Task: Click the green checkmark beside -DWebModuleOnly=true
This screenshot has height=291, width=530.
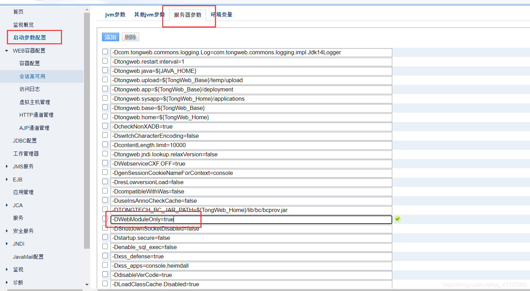Action: click(x=398, y=219)
